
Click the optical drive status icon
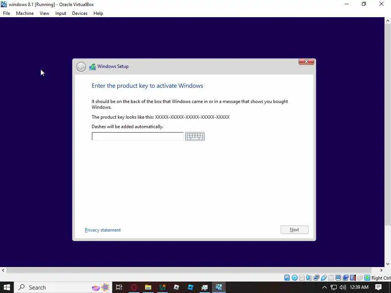[x=294, y=278]
